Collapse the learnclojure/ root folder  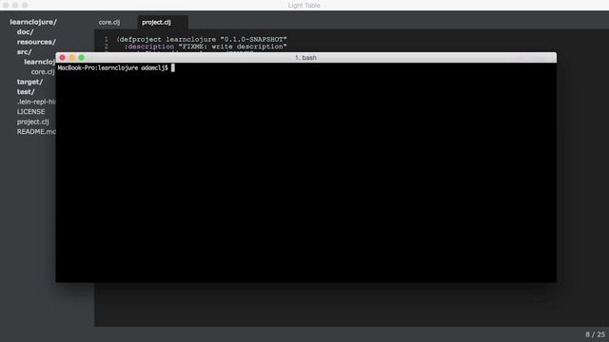[33, 22]
